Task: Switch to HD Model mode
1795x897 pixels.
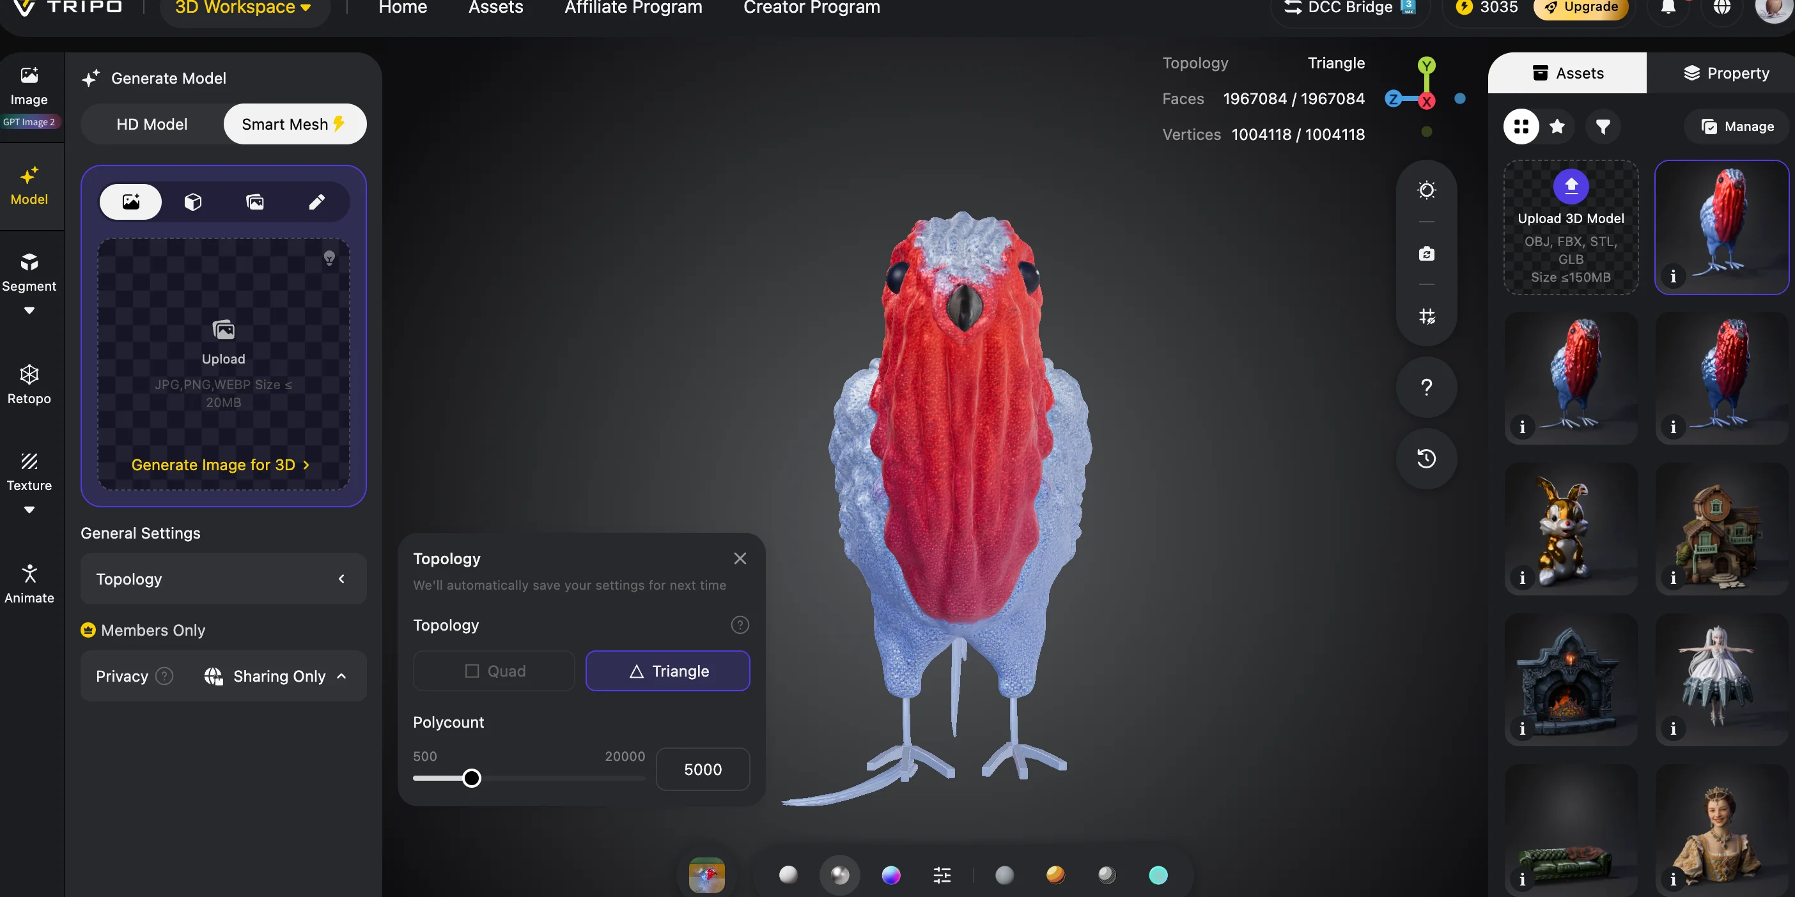Action: (152, 125)
